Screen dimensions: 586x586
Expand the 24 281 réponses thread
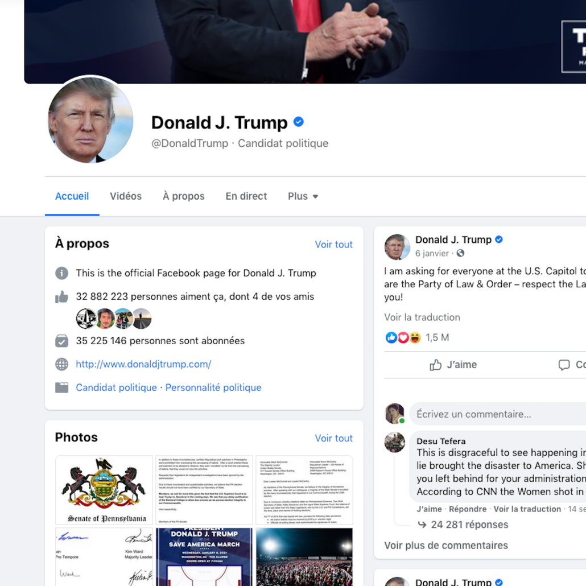click(x=469, y=525)
